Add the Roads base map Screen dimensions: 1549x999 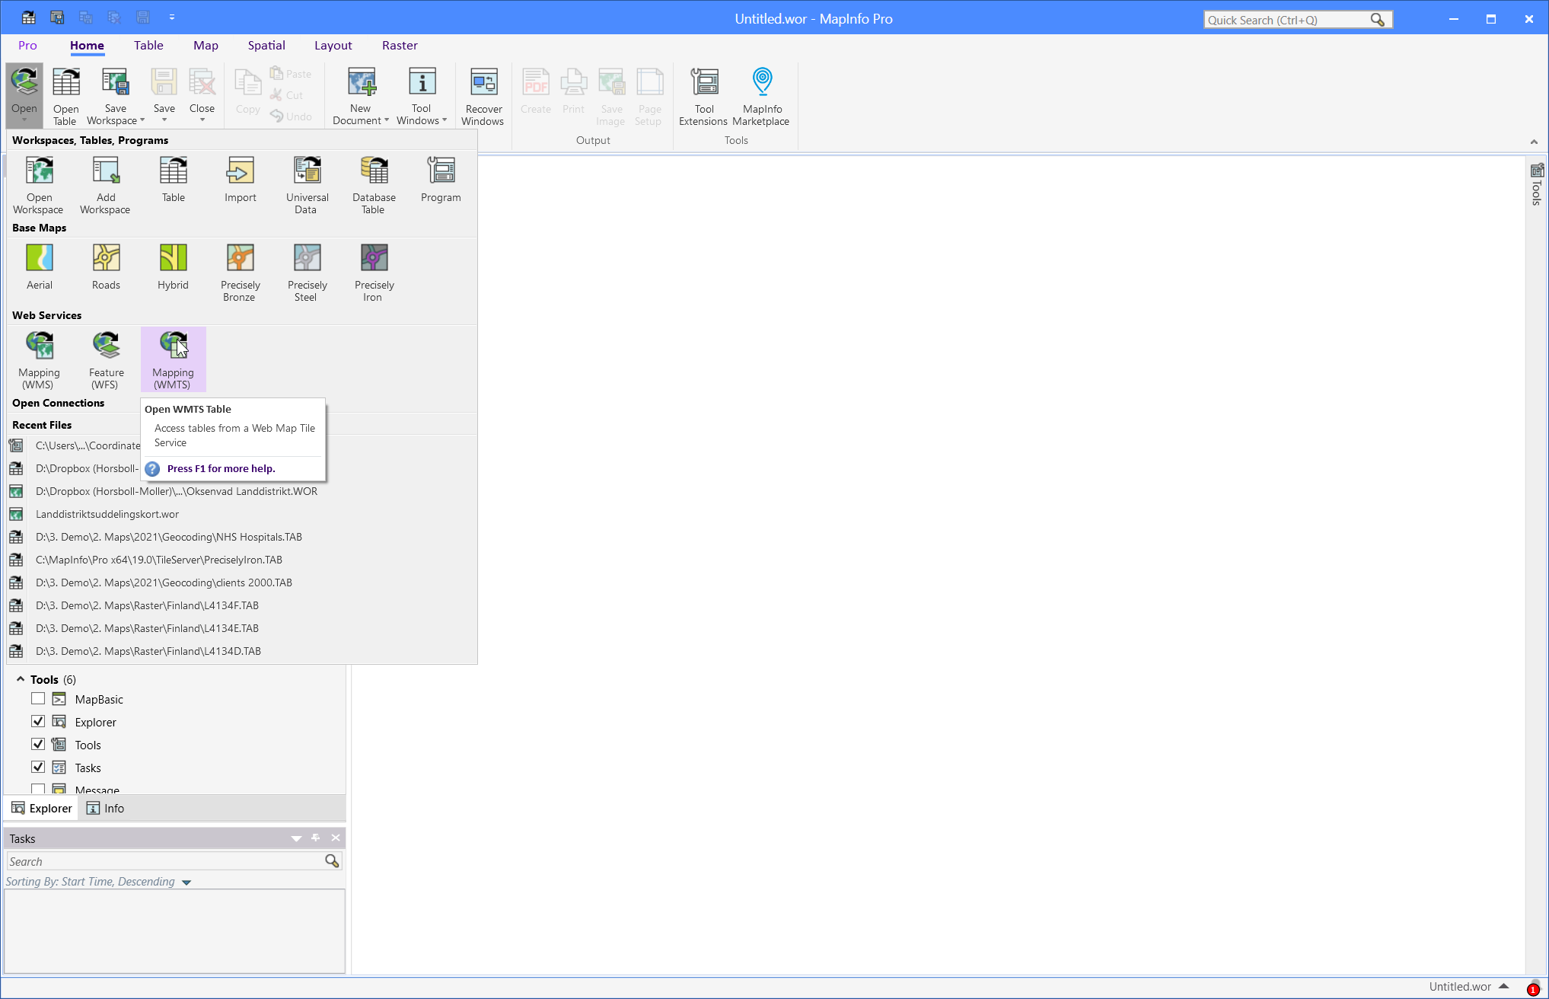click(x=106, y=267)
